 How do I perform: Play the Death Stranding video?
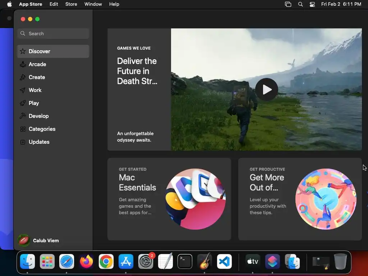(x=266, y=89)
